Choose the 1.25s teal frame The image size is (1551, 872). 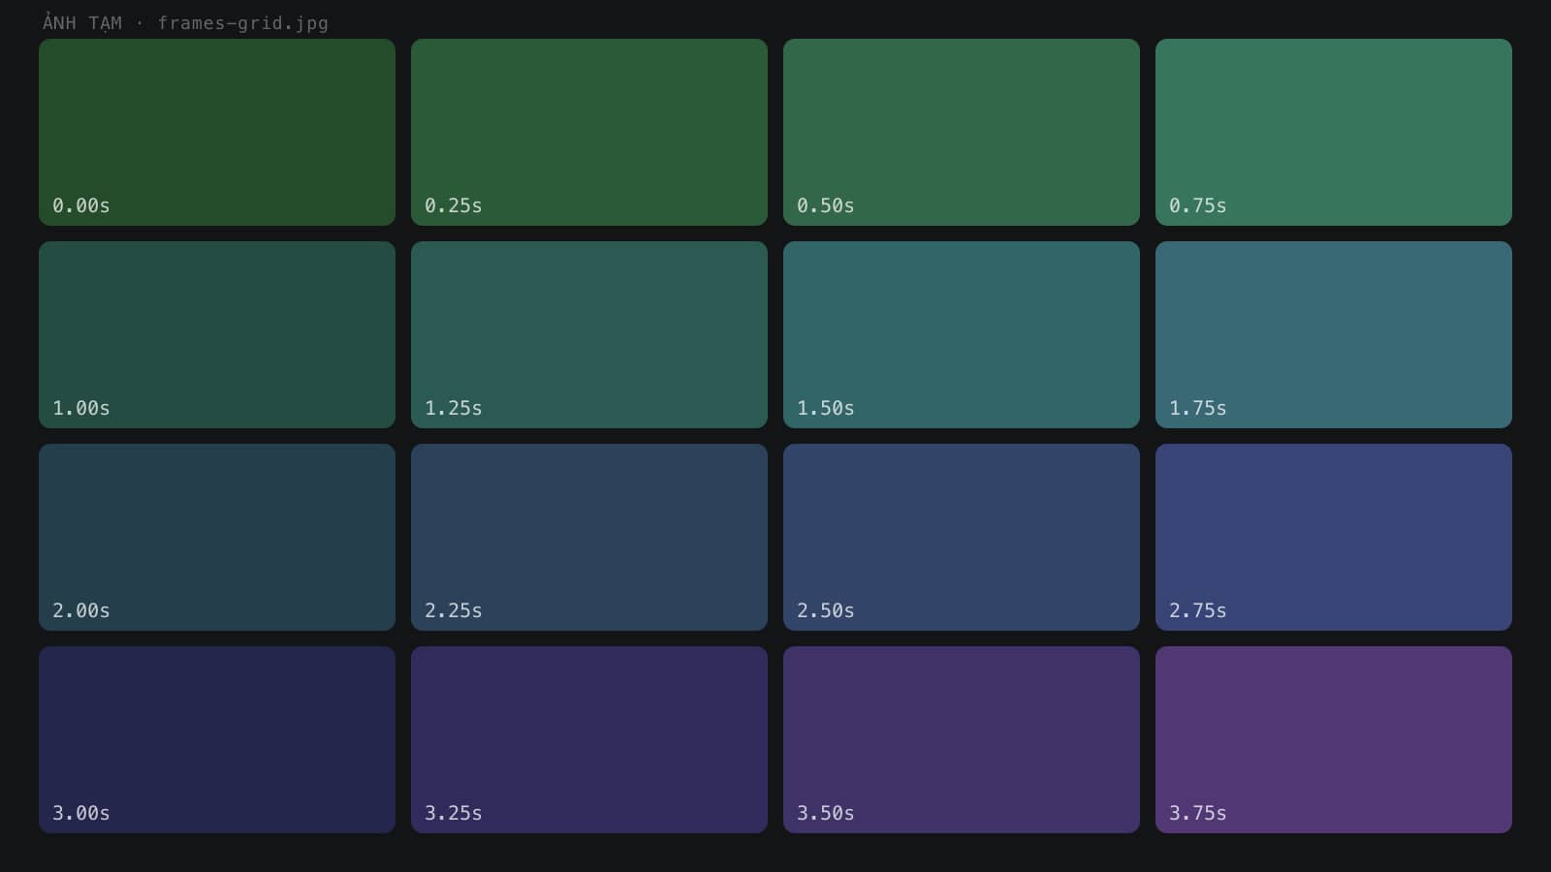(589, 334)
